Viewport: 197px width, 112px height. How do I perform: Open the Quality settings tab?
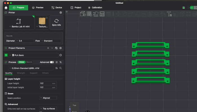pos(9,73)
